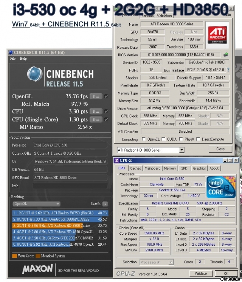Image resolution: width=242 pixels, height=282 pixels.
Task: Open the Processor #1 selection dropdown
Action: point(157,262)
